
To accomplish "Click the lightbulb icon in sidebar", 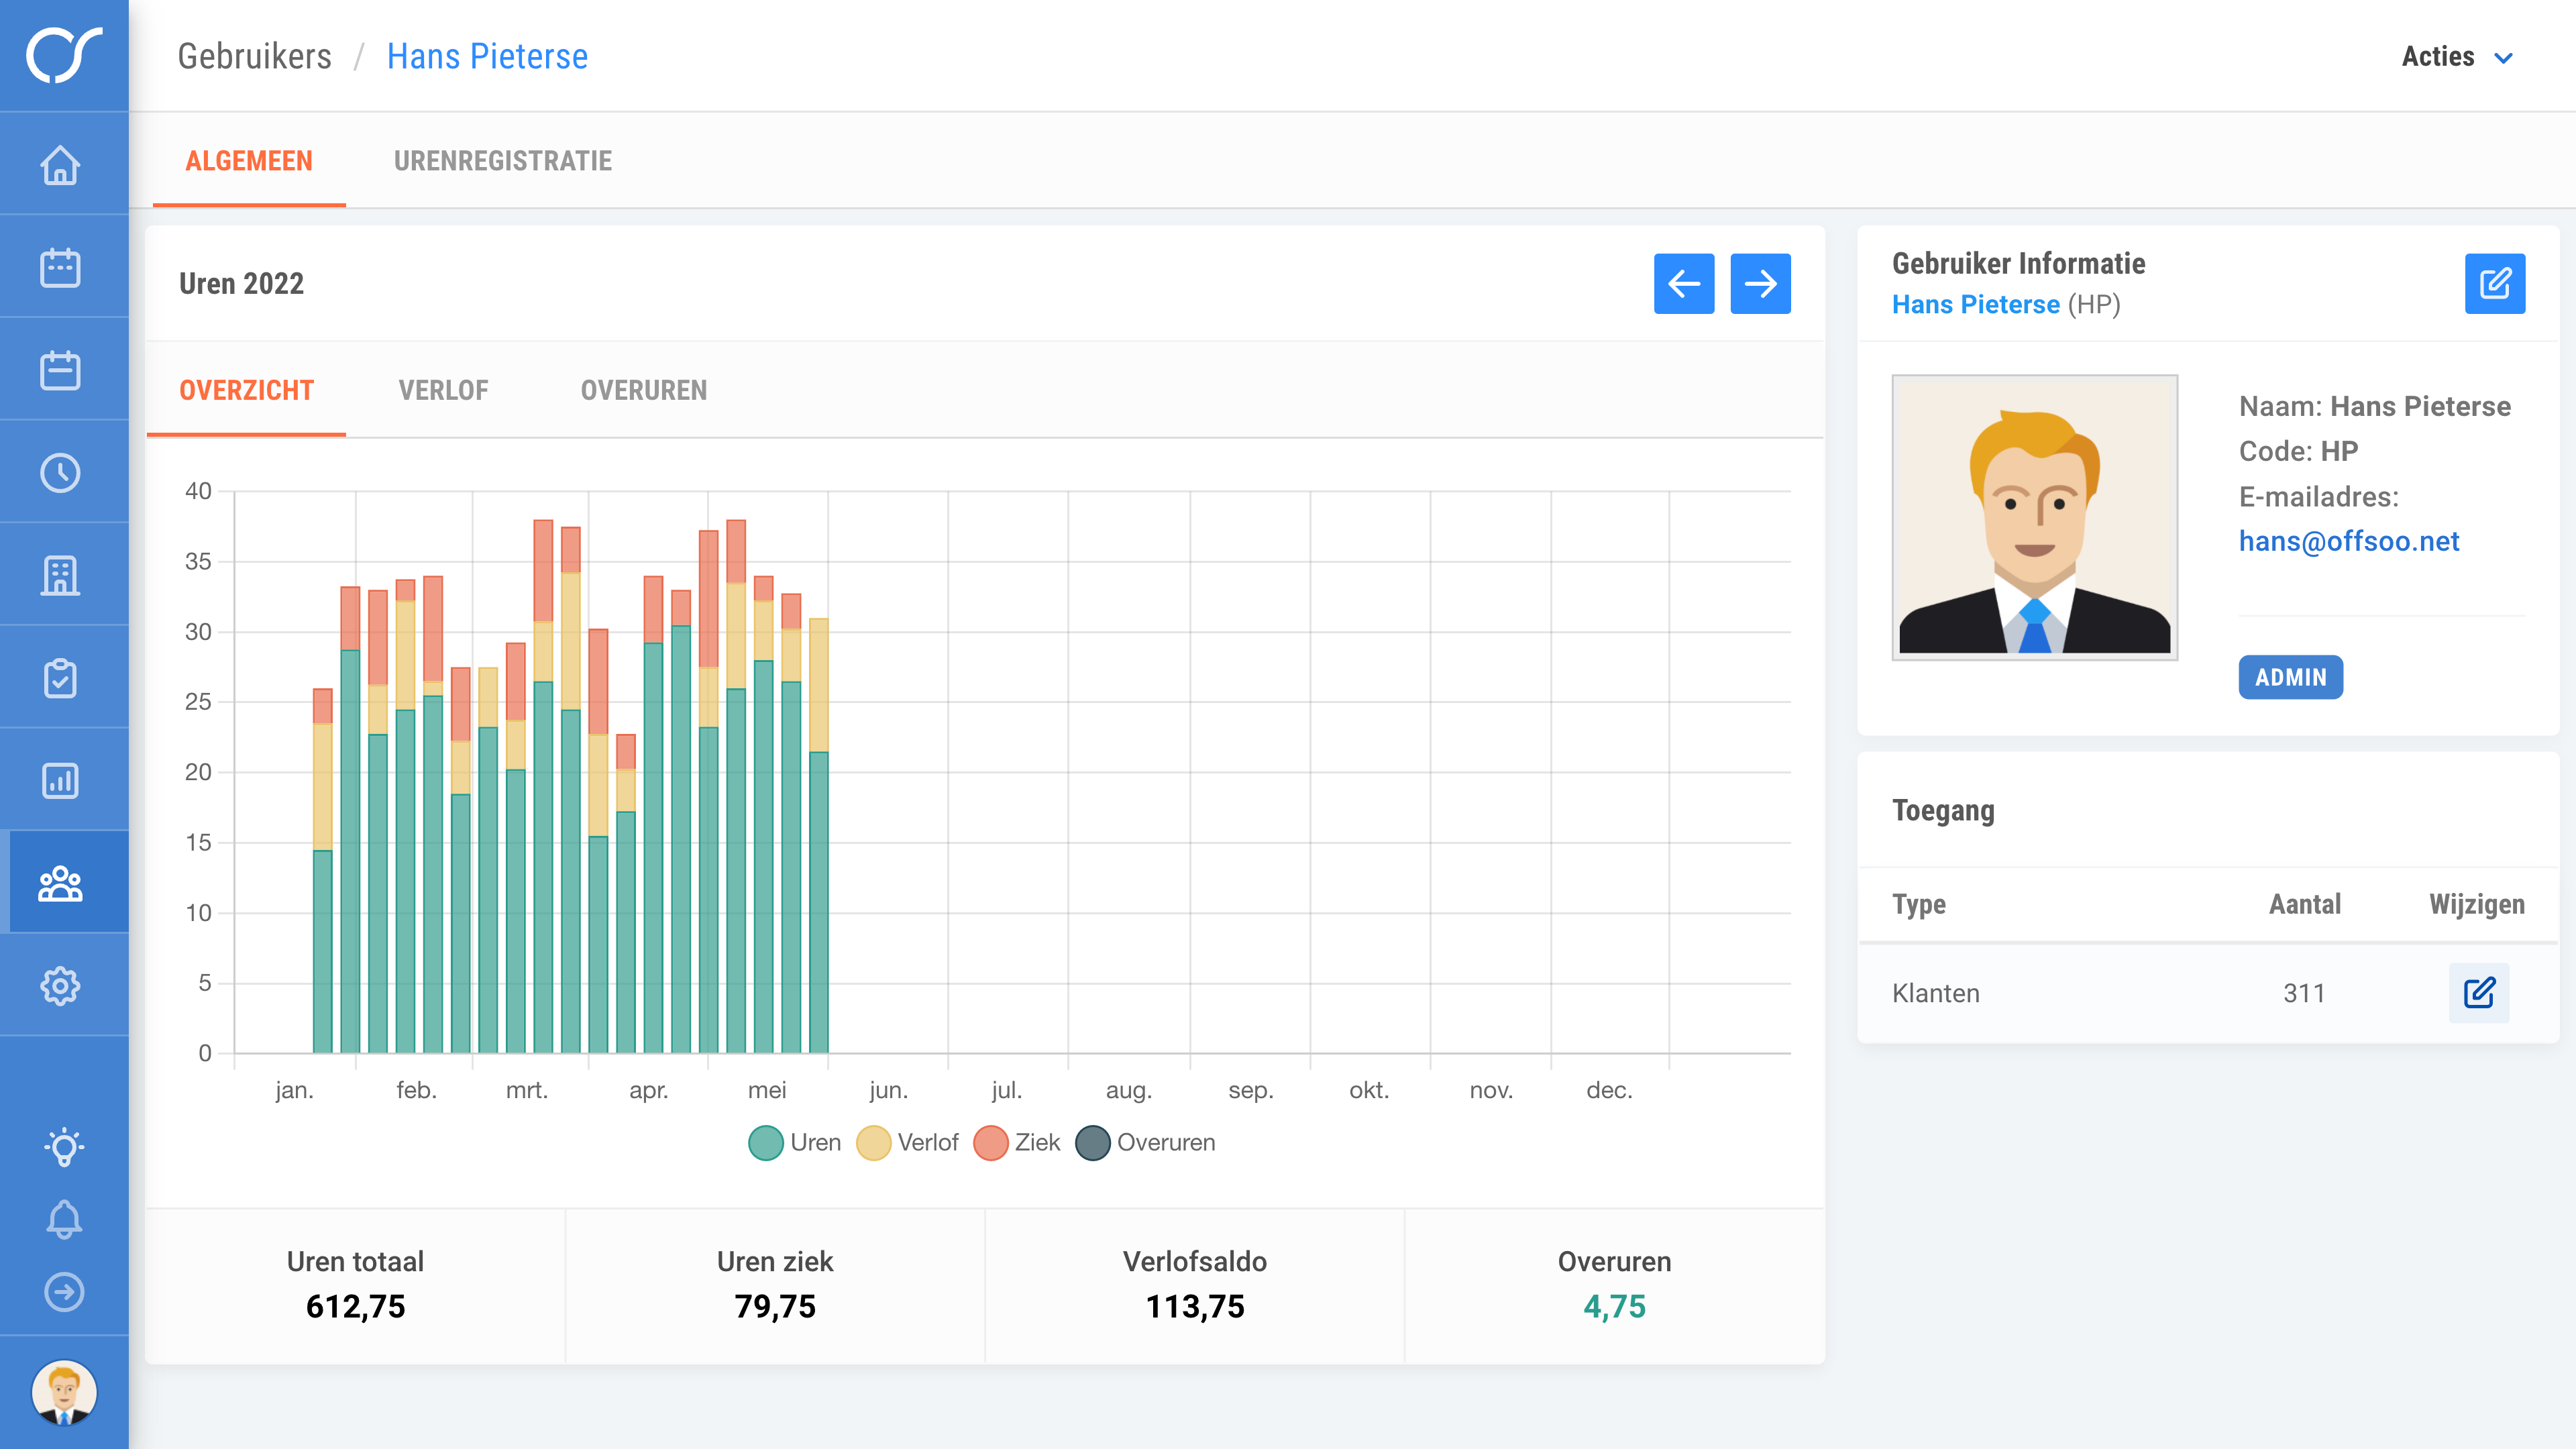I will pyautogui.click(x=64, y=1146).
